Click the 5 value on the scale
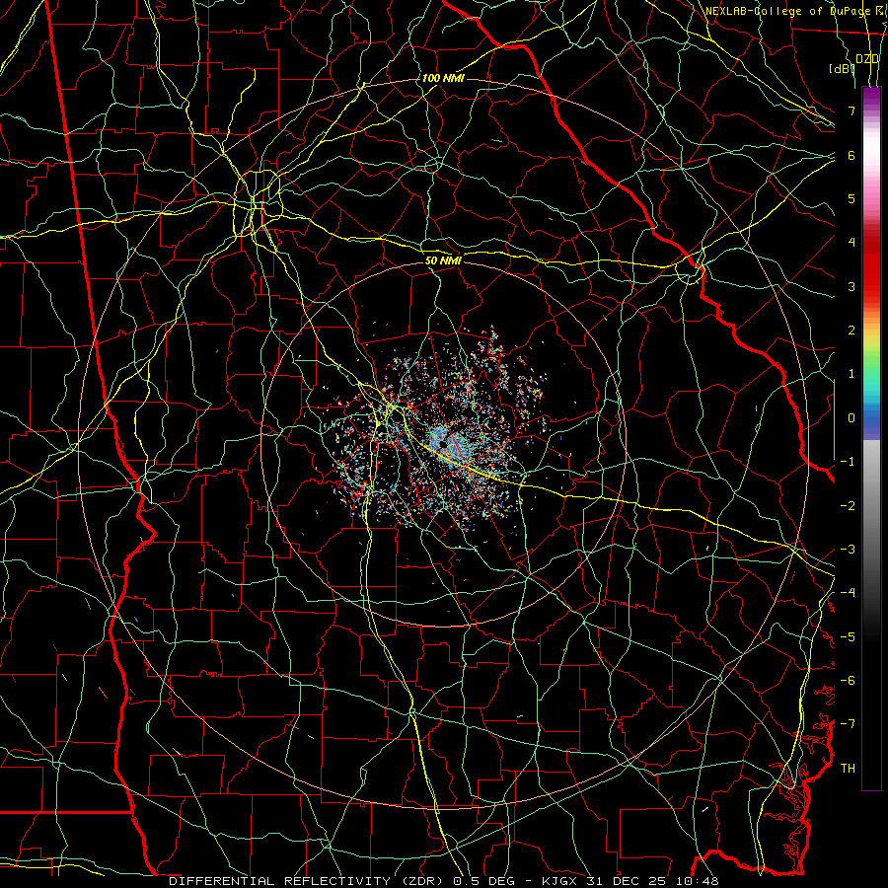 [851, 198]
